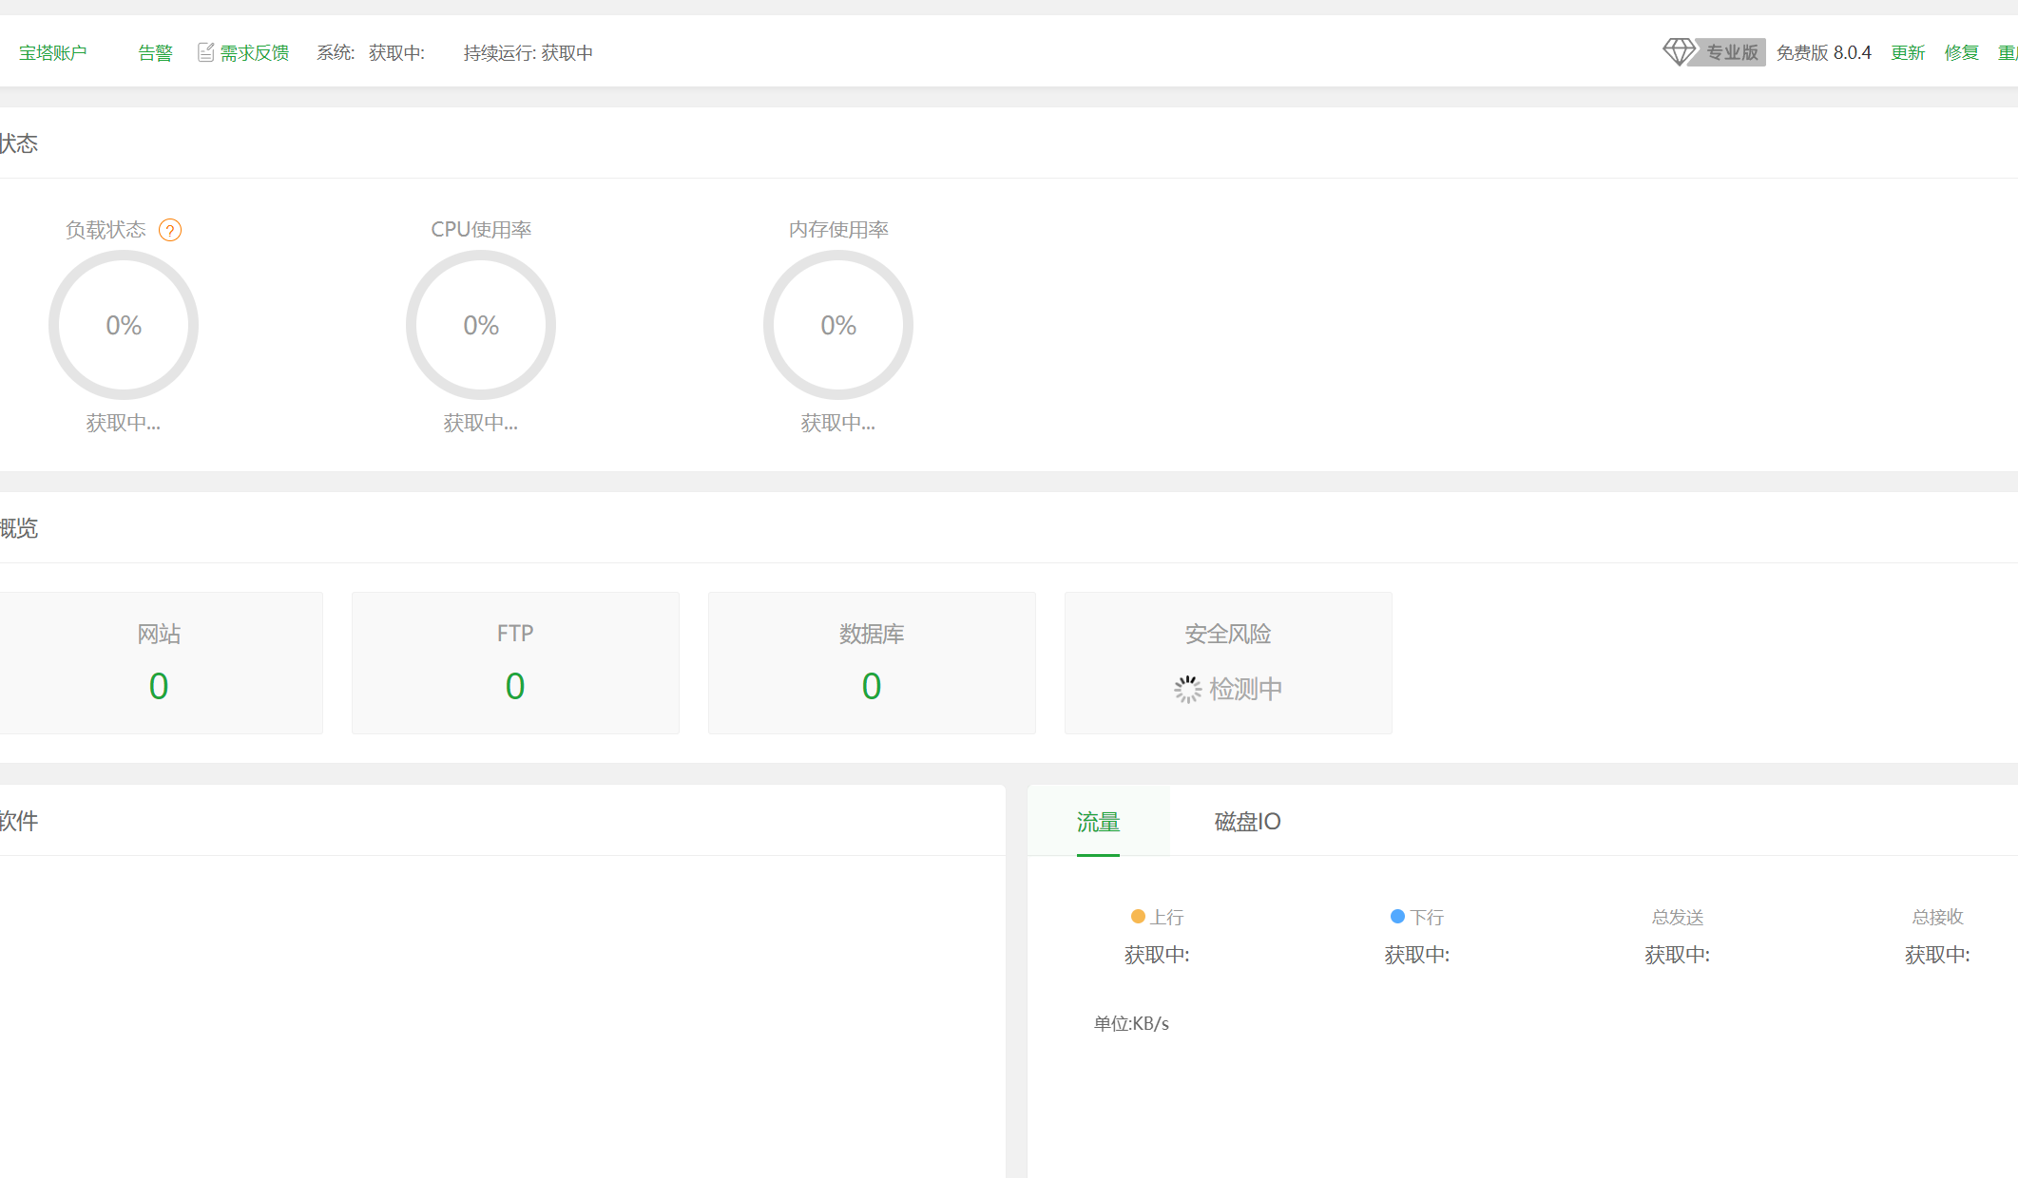
Task: Switch to the 磁盘IO tab
Action: (1247, 822)
